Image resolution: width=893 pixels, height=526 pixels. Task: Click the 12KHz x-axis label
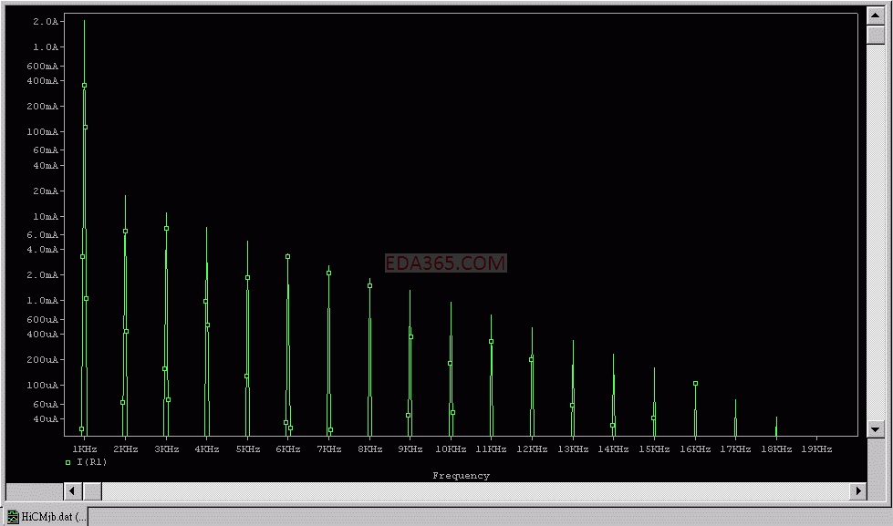532,449
